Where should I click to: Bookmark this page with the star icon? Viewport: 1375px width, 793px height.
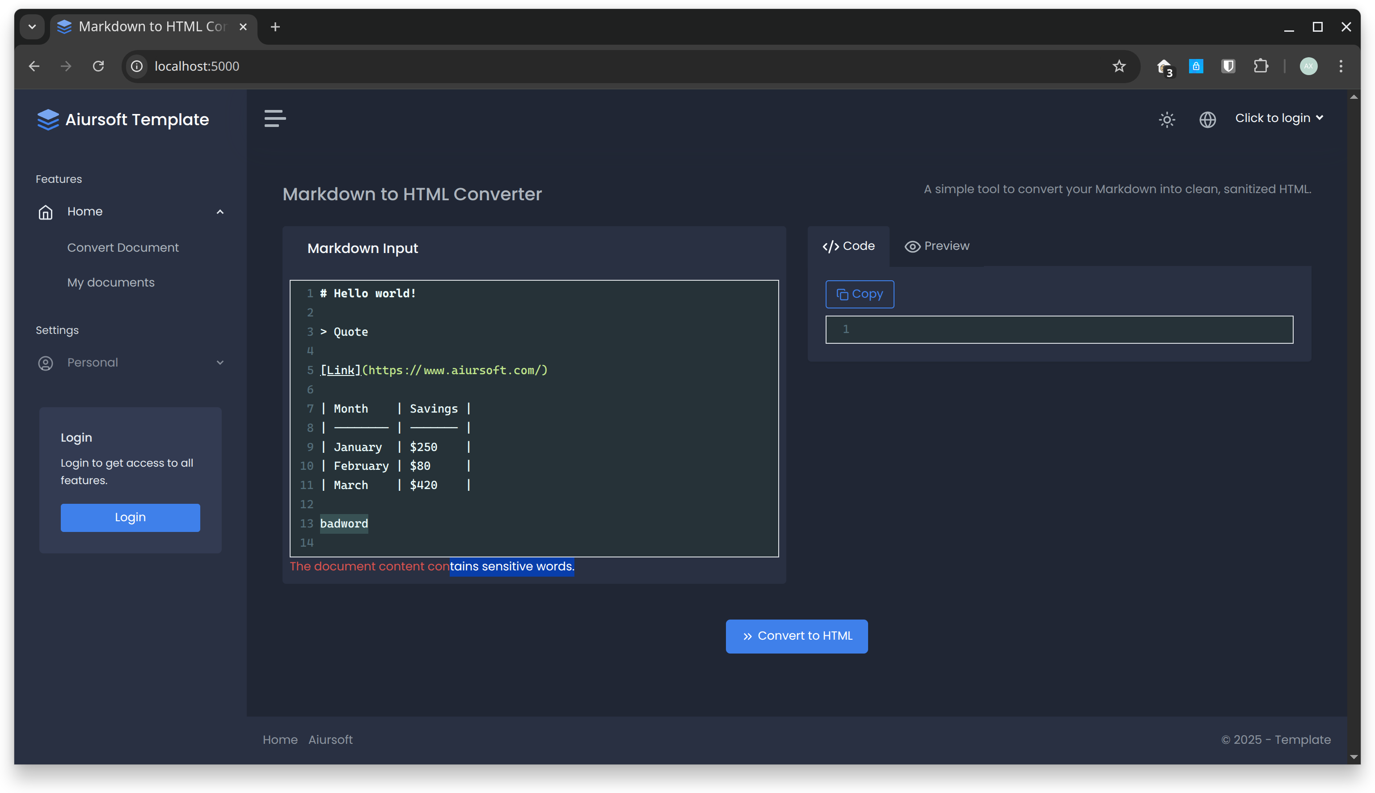click(x=1118, y=67)
